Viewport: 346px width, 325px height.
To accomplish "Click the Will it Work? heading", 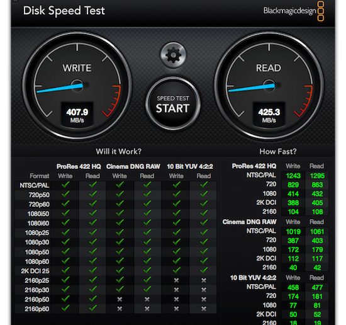I will tap(119, 151).
